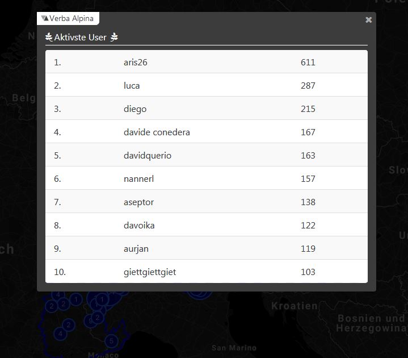Viewport: 408px width, 358px height.
Task: Click user aseptor
Action: pyautogui.click(x=138, y=202)
